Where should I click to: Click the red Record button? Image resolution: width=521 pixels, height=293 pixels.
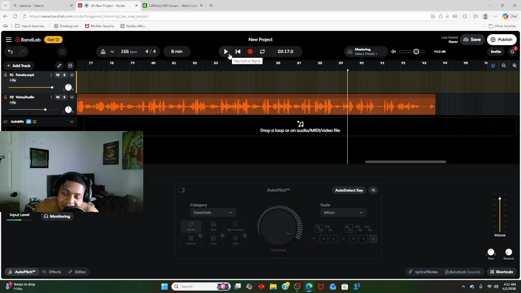pyautogui.click(x=250, y=52)
